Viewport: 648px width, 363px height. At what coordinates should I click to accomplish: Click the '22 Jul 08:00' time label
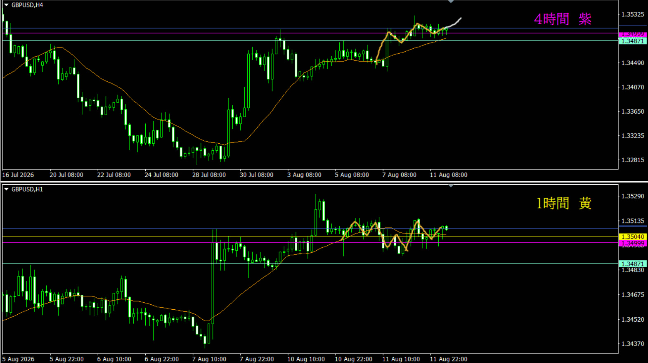point(114,175)
